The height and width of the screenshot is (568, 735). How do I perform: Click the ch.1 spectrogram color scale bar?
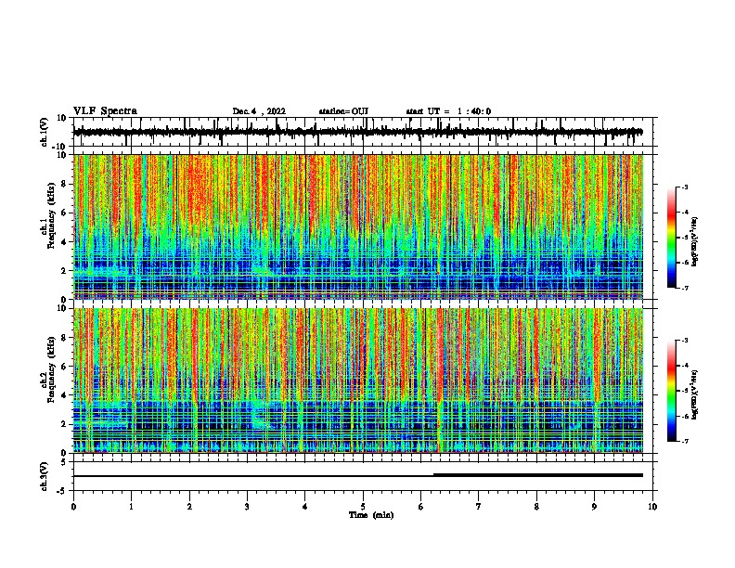click(x=672, y=238)
